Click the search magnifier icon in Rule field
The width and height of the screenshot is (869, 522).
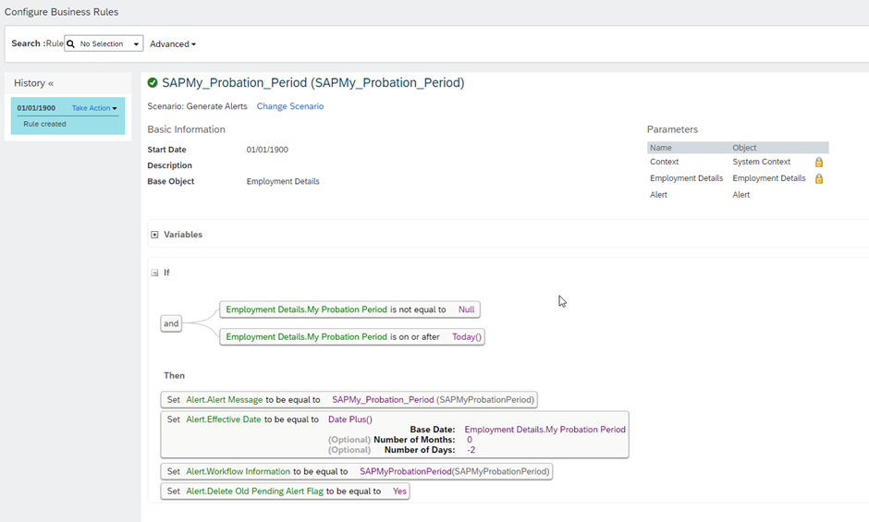point(71,43)
